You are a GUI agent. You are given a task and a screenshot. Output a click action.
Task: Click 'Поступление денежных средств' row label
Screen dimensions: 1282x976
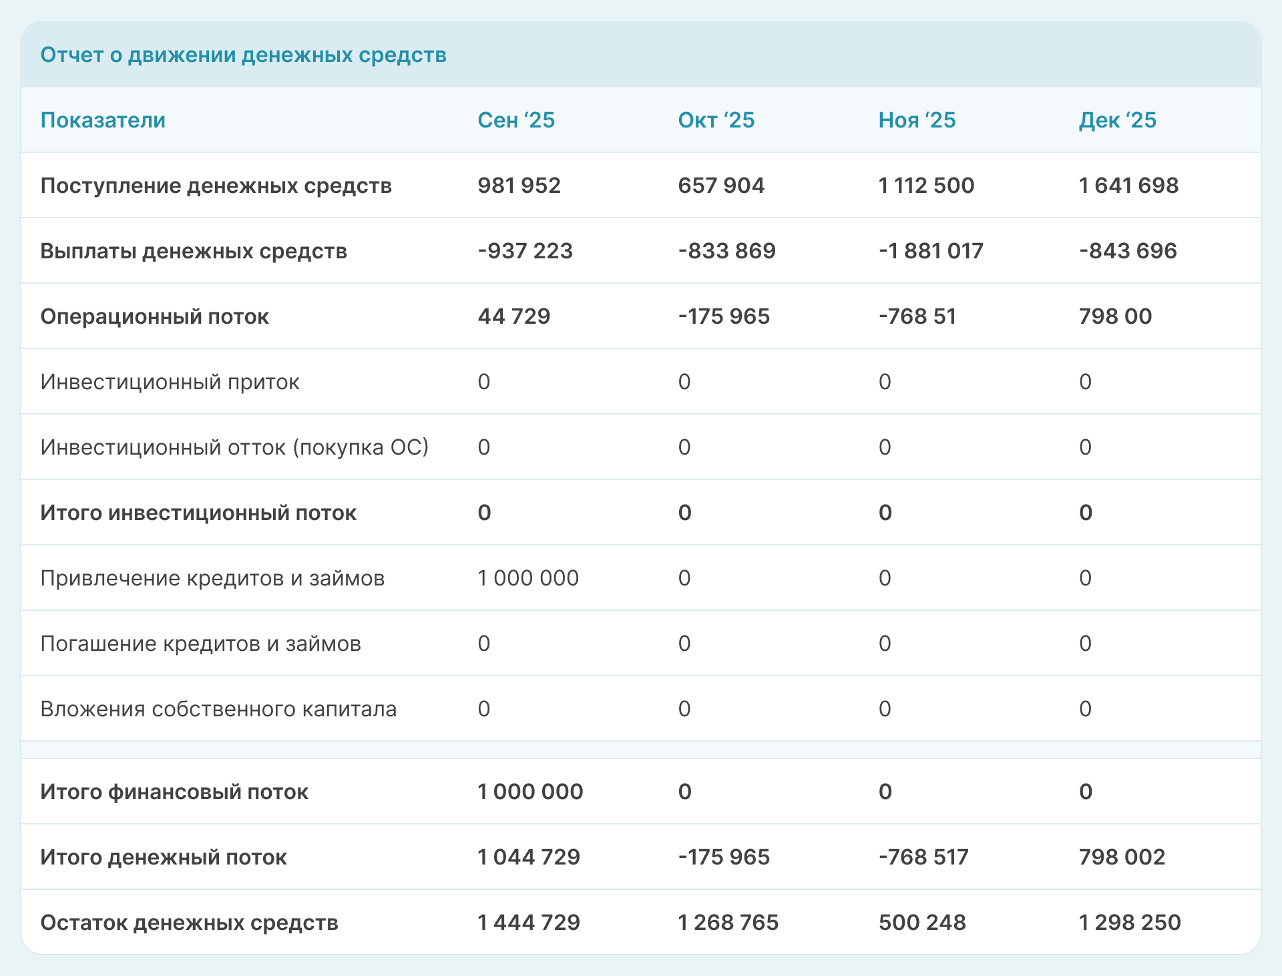pos(216,186)
